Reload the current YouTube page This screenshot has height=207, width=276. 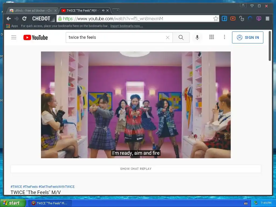25,19
